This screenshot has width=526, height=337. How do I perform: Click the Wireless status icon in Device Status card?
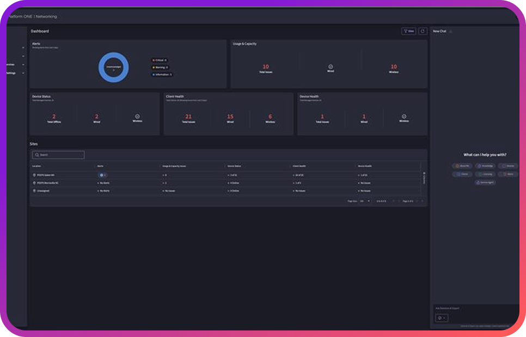[137, 115]
